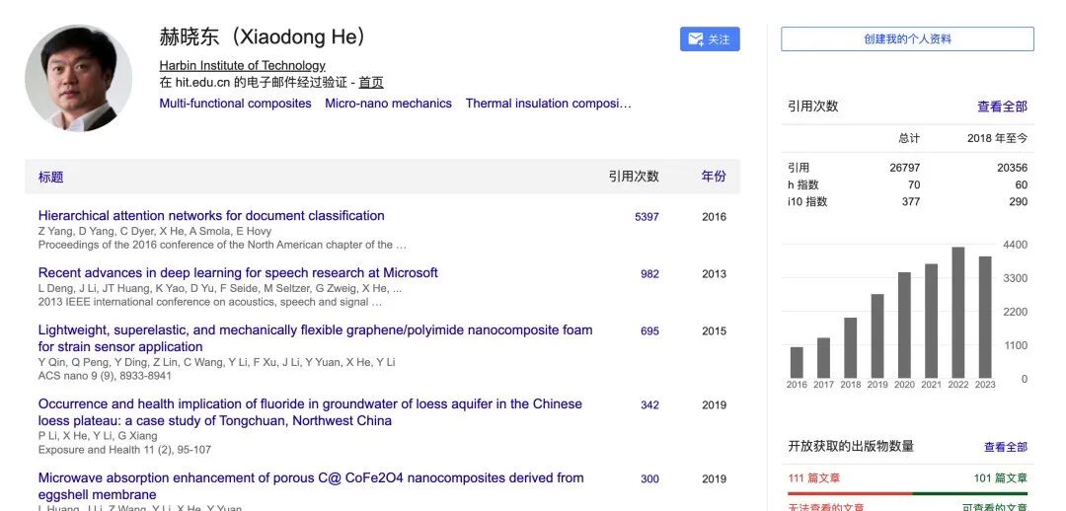Open the fluoride in groundwater article
Screen dimensions: 1066x511
pyautogui.click(x=310, y=411)
